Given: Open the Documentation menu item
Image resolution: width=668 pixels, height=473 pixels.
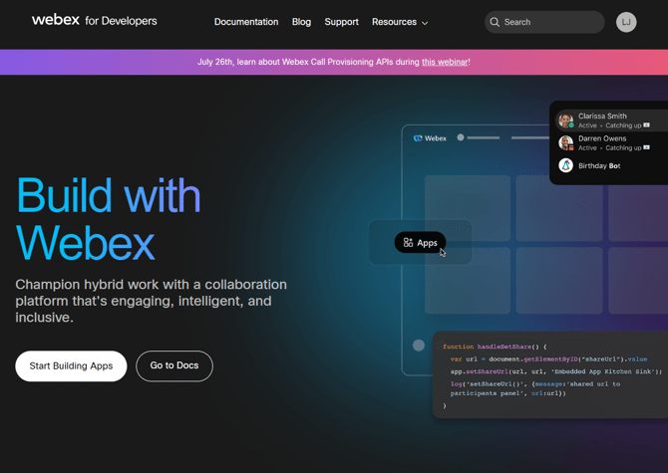Looking at the screenshot, I should [246, 22].
